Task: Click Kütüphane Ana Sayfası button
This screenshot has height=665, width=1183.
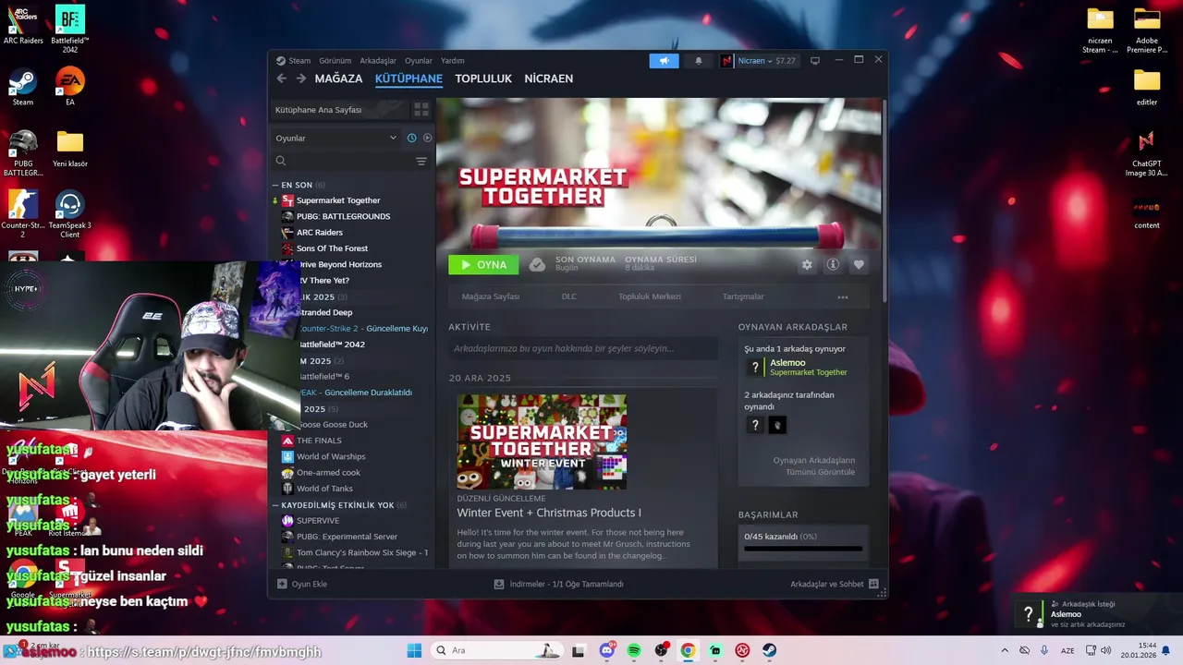Action: pos(338,109)
